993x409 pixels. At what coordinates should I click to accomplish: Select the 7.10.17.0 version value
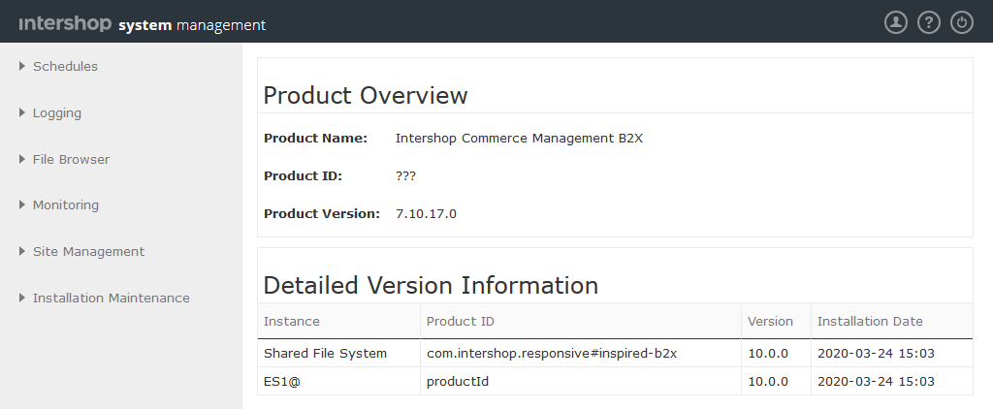(x=427, y=214)
